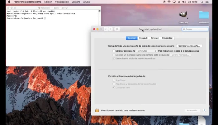Screen dimensions: 218x125
Task: Click the padlock to make changes
Action: [x=97, y=110]
